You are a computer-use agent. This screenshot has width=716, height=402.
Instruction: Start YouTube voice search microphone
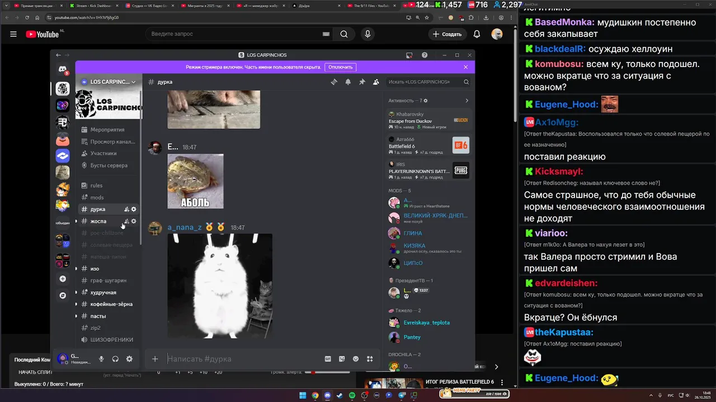pos(368,34)
